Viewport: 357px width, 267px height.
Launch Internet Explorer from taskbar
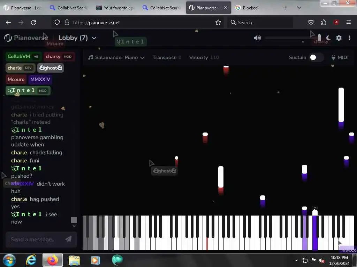(31, 260)
